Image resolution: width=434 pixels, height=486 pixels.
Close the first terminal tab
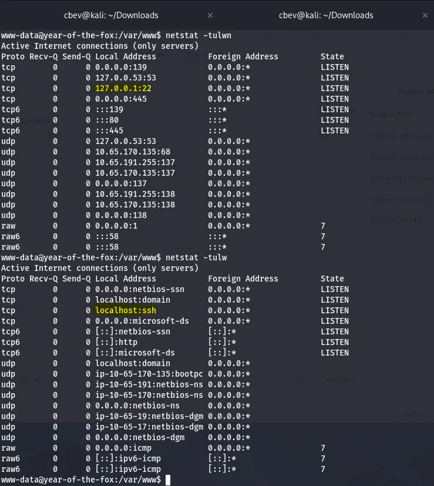[210, 15]
